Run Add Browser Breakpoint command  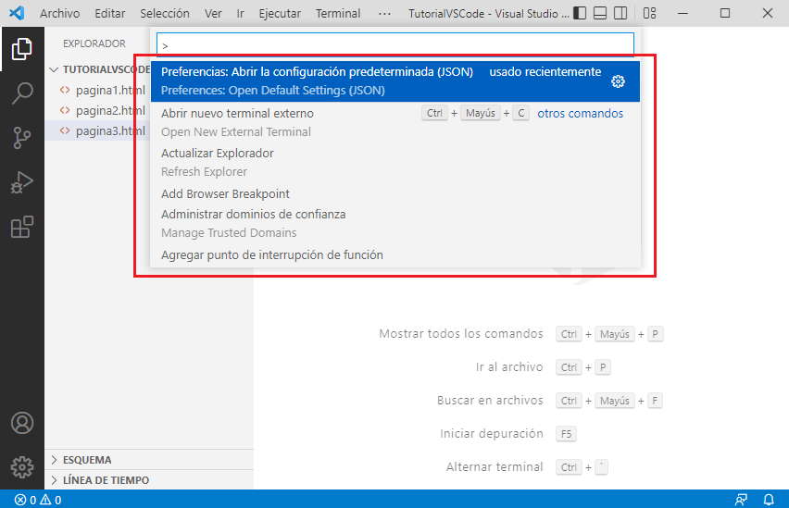pyautogui.click(x=395, y=193)
